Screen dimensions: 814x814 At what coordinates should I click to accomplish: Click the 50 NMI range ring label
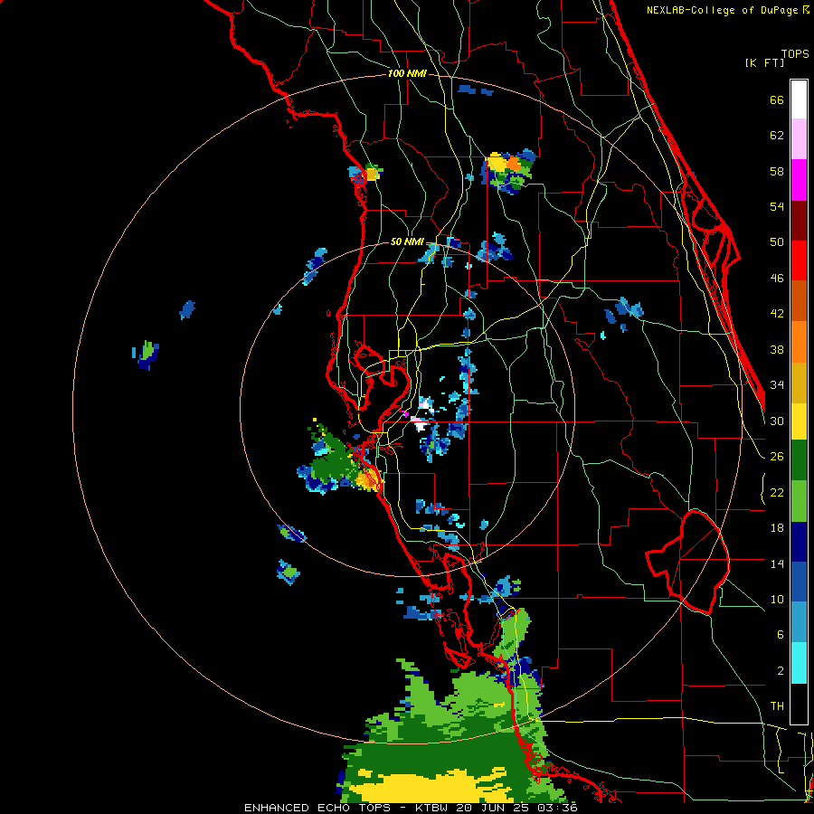pyautogui.click(x=407, y=241)
